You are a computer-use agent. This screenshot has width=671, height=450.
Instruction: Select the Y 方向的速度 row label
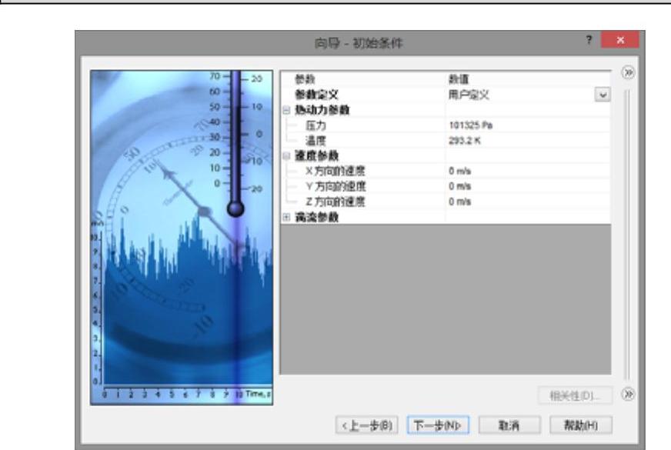click(335, 186)
